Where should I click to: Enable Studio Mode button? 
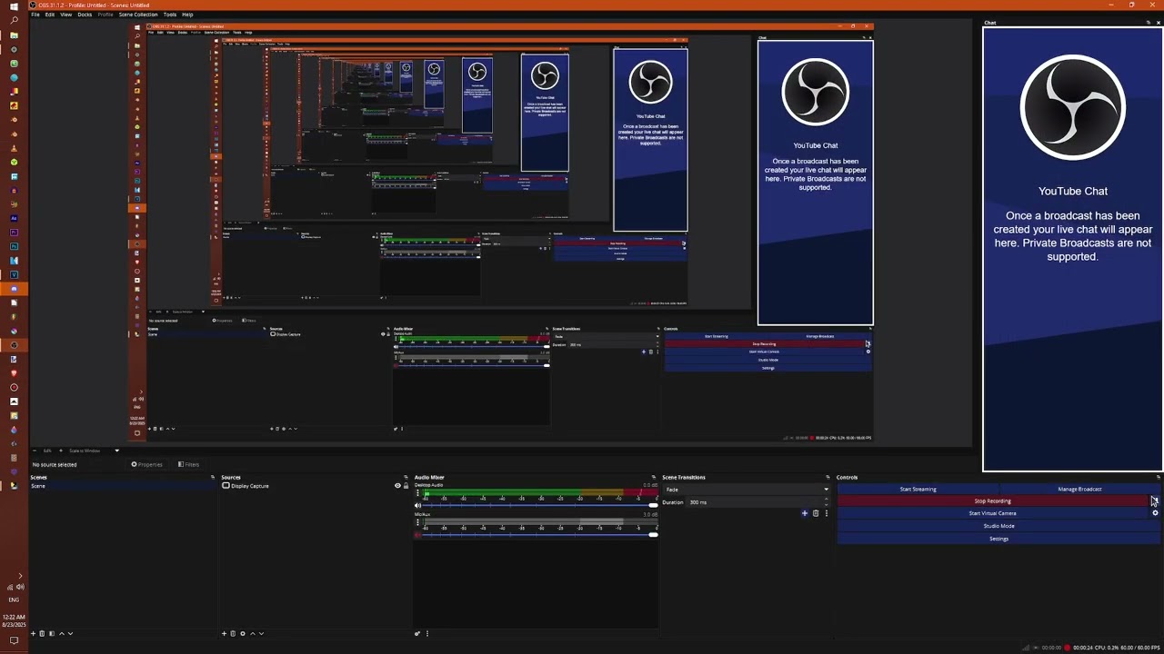pyautogui.click(x=998, y=526)
